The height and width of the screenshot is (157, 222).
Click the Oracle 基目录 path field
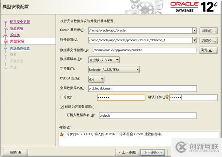click(x=140, y=31)
